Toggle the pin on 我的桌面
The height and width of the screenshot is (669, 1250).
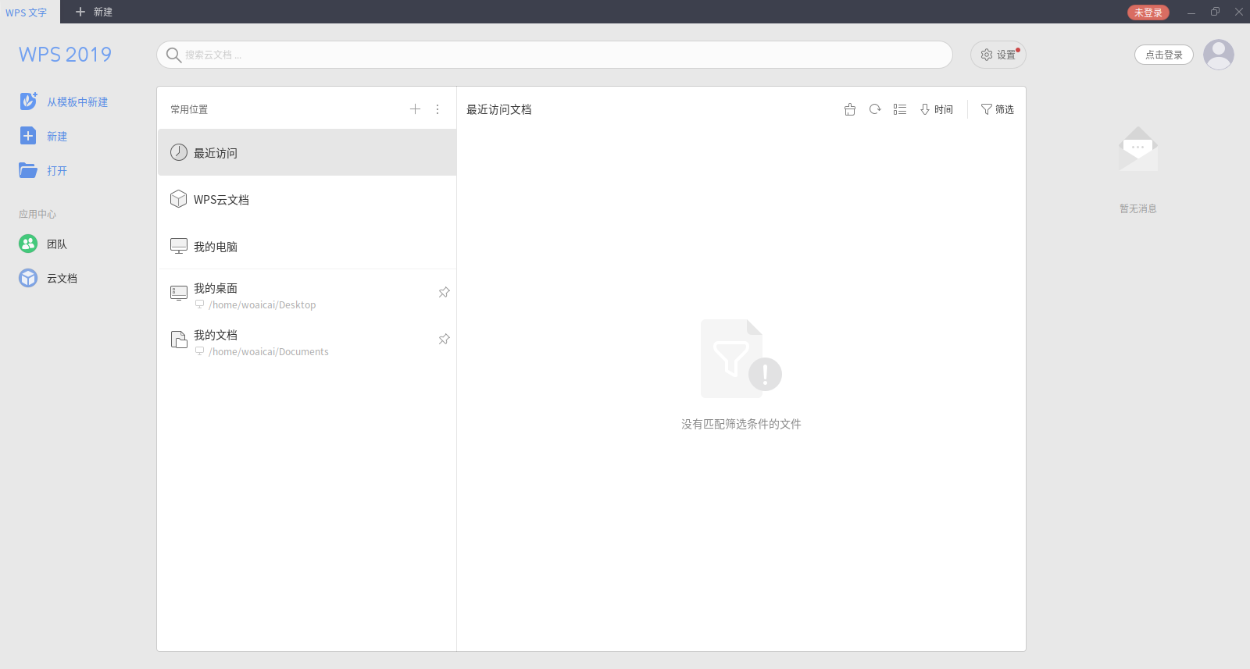tap(444, 292)
